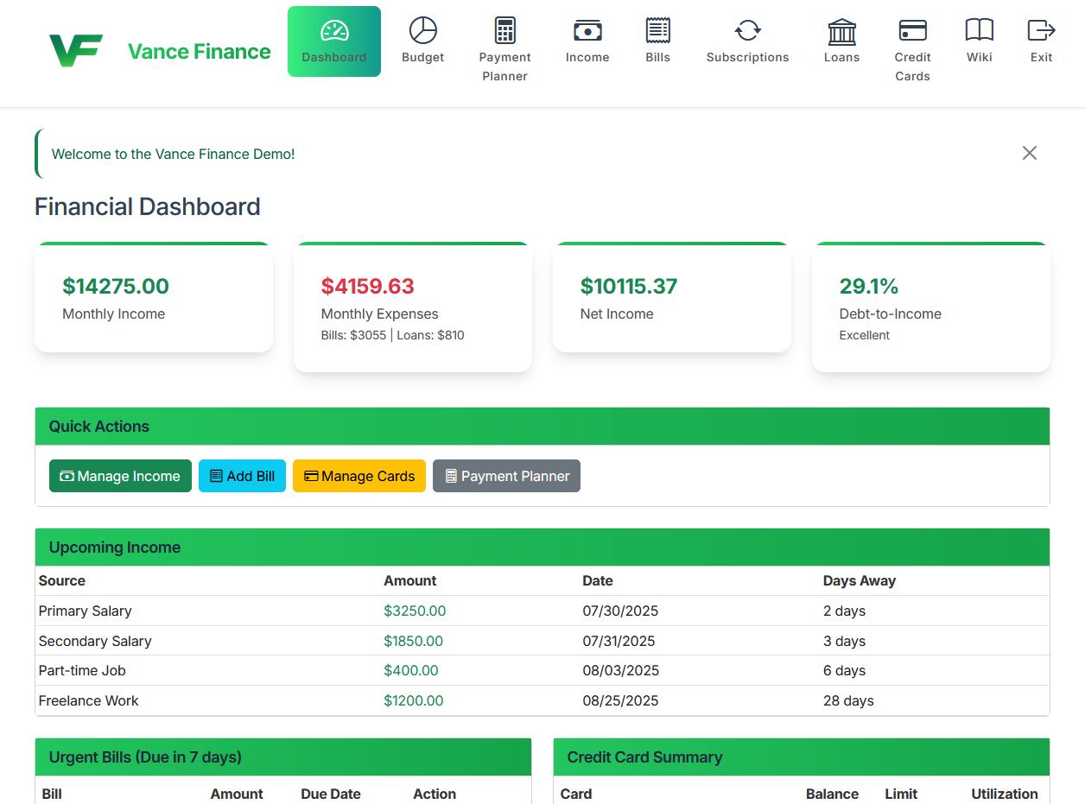
Task: Dismiss the welcome demo banner
Action: (1029, 153)
